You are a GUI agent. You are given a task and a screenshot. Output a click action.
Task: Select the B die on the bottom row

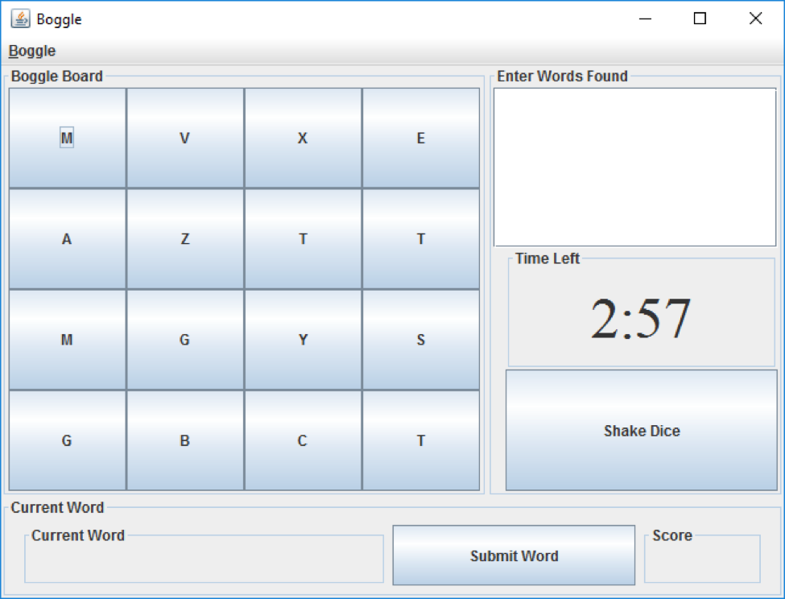click(x=184, y=440)
